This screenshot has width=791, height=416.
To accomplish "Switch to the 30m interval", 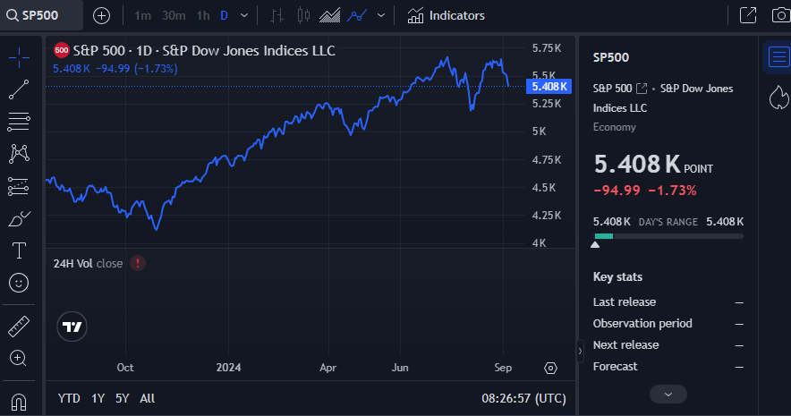I will pos(174,15).
